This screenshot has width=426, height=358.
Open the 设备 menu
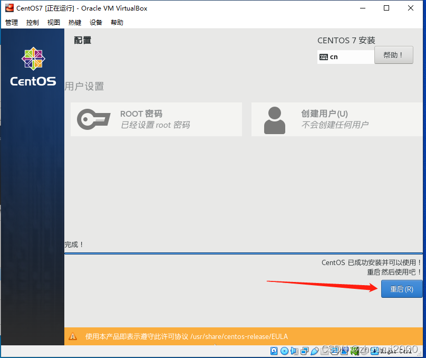tap(96, 22)
